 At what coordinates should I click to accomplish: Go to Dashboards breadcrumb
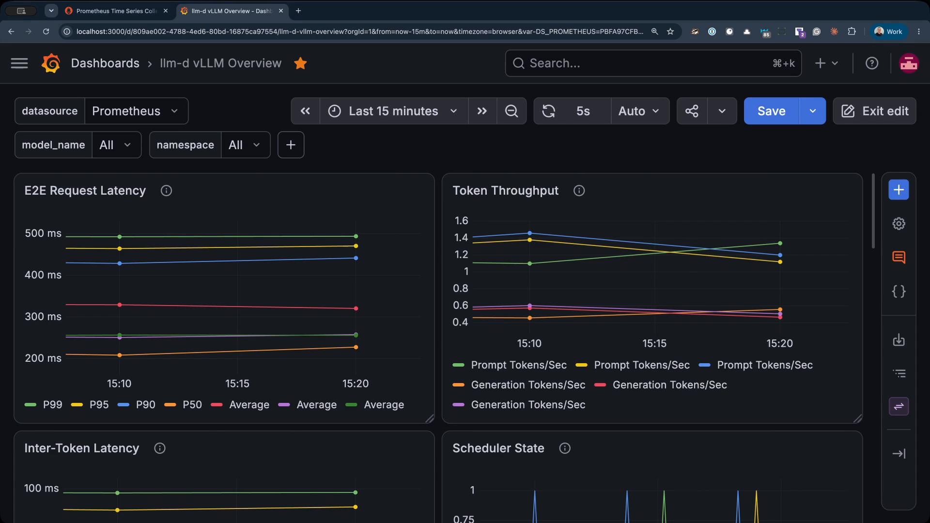[105, 63]
